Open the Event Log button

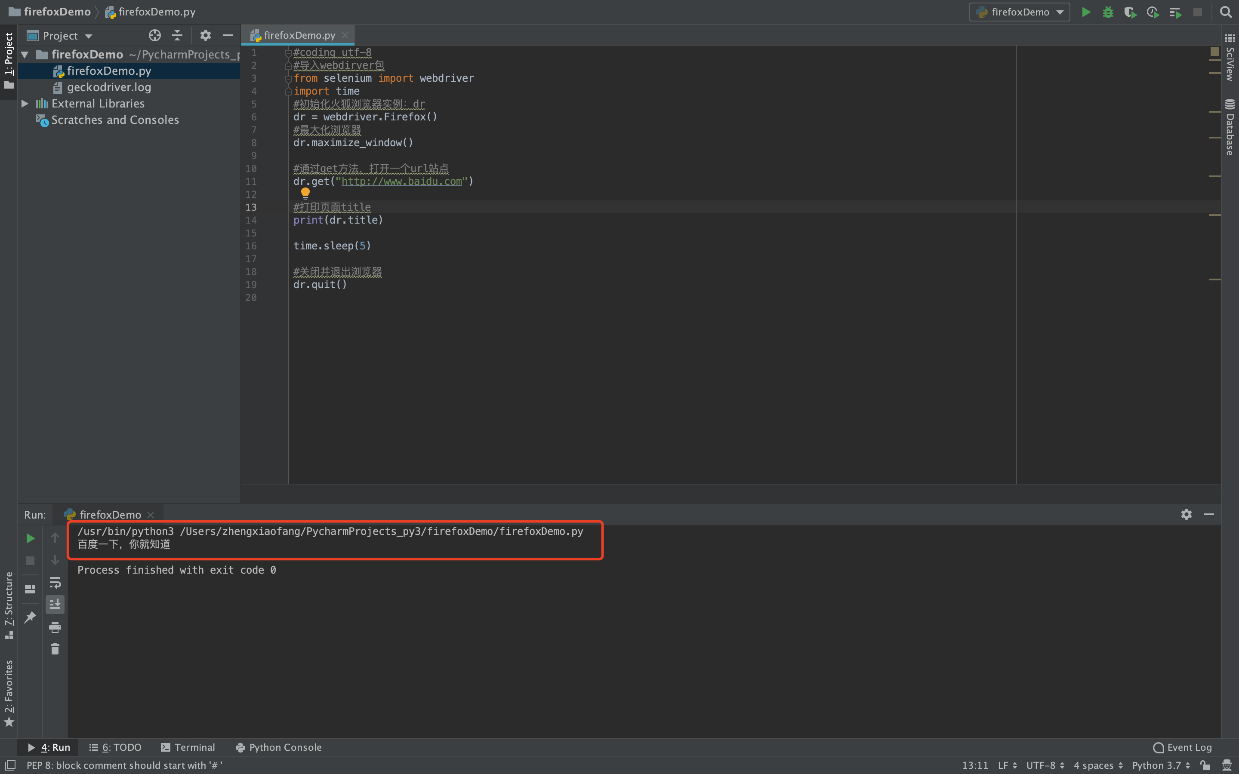[x=1182, y=747]
